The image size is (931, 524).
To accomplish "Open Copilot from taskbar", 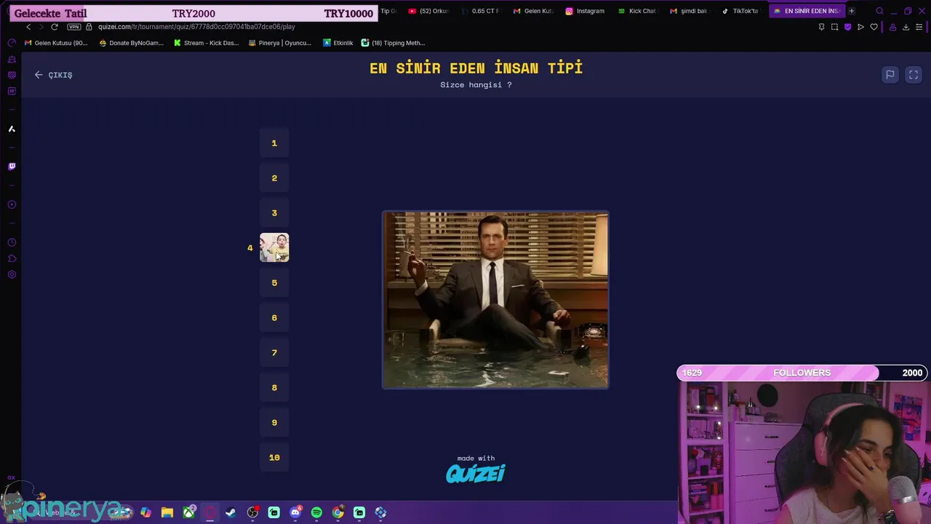I will [x=146, y=512].
